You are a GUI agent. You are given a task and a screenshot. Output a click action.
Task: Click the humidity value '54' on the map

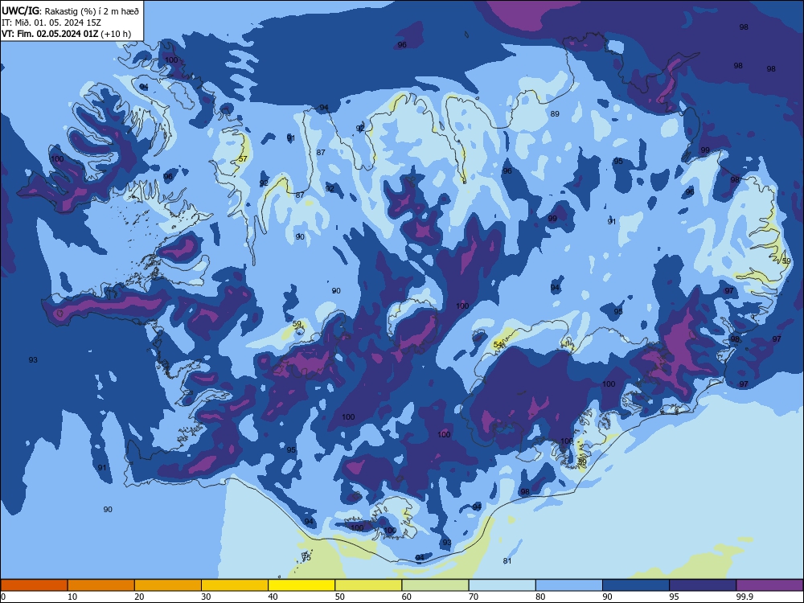(498, 345)
